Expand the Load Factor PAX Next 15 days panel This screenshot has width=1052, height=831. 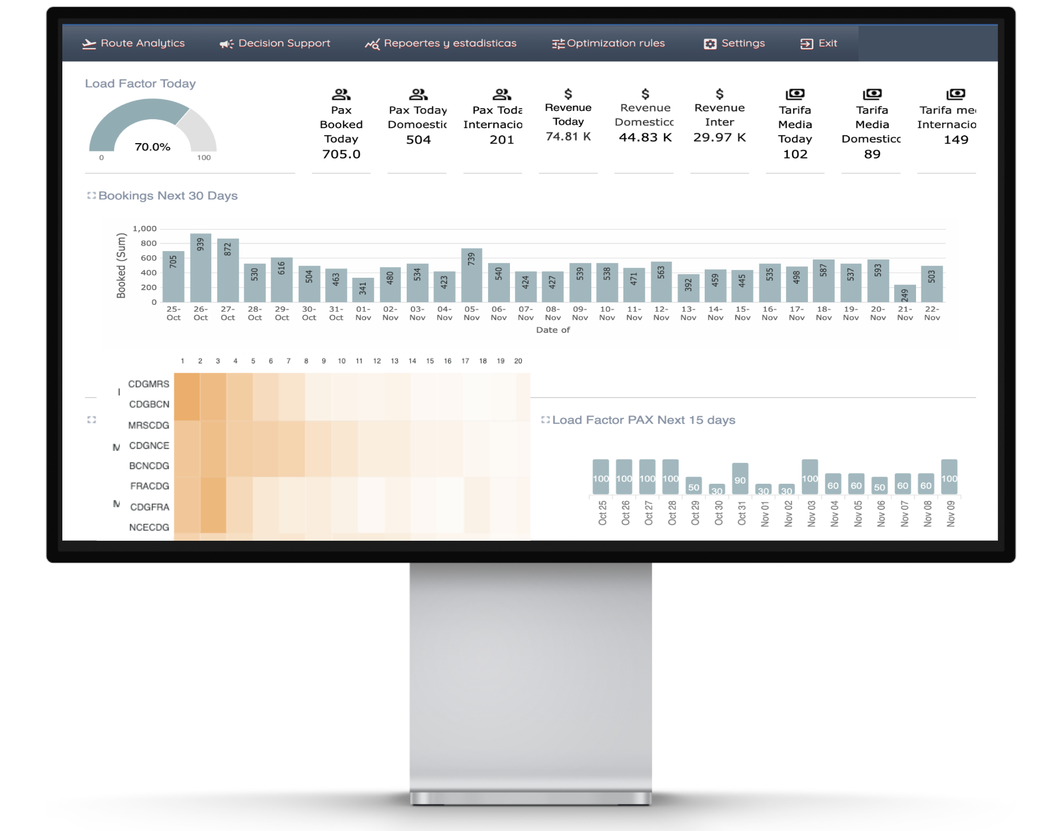pyautogui.click(x=545, y=420)
